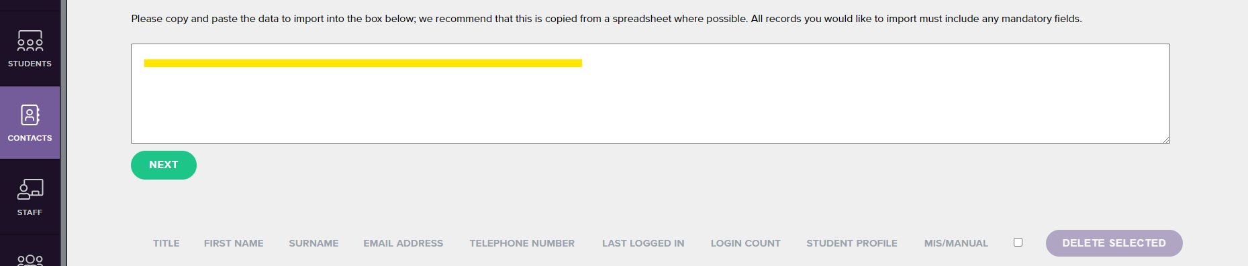Click the yellow highlighted line in textbox
Screen dimensions: 1248x266
click(363, 63)
